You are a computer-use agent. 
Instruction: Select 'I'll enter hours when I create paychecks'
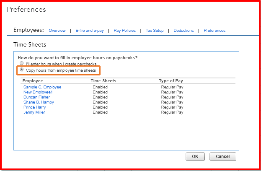[22, 64]
